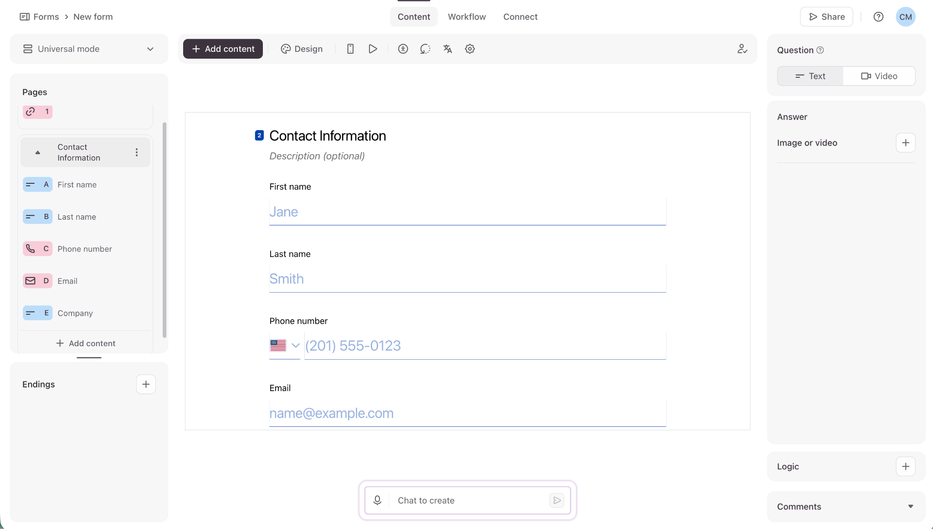Open form settings gear icon

point(470,49)
